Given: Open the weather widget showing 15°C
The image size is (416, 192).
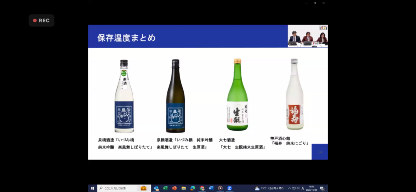Looking at the screenshot, I should pos(269,188).
